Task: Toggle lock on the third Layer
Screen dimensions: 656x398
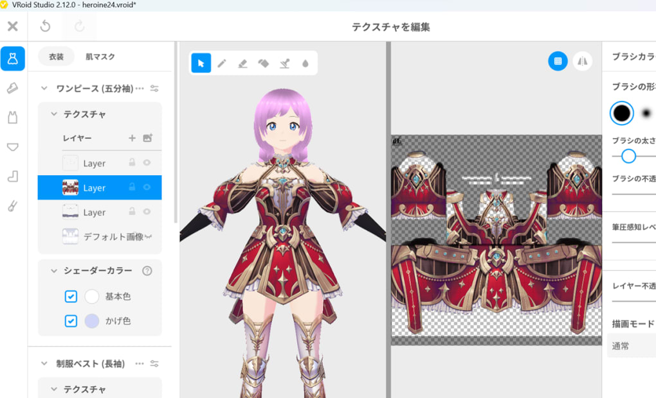Action: click(132, 212)
